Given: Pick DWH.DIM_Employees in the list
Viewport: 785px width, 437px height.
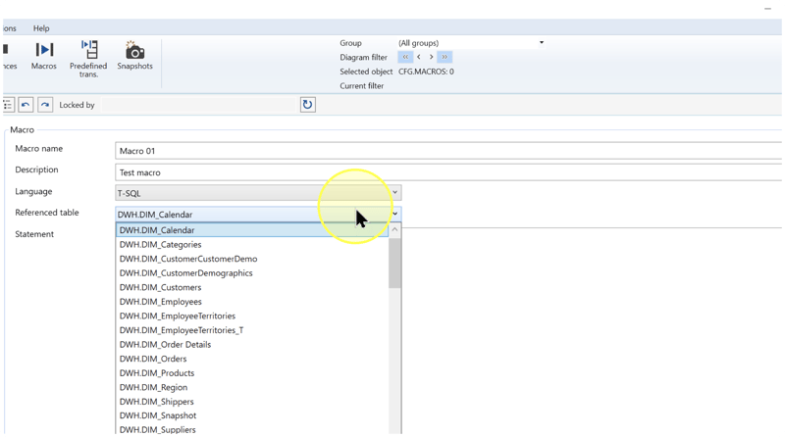Looking at the screenshot, I should coord(252,302).
